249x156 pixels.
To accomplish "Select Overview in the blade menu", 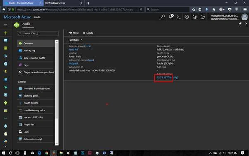I will (x=36, y=43).
